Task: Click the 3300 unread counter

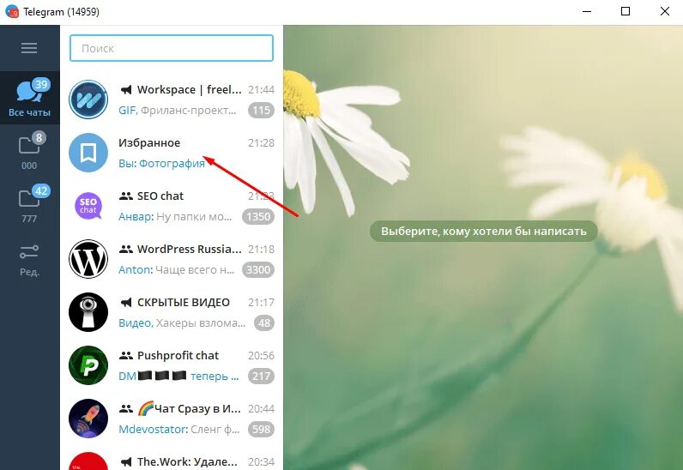Action: point(258,269)
